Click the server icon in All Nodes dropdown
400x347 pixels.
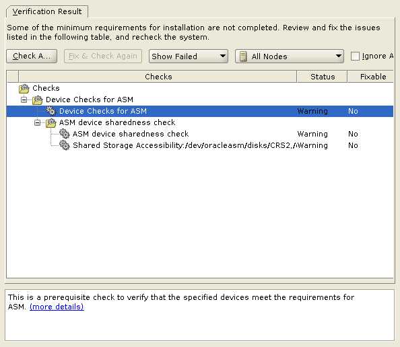[x=243, y=56]
